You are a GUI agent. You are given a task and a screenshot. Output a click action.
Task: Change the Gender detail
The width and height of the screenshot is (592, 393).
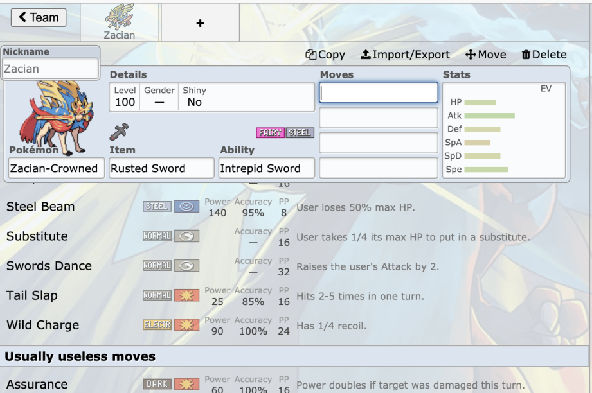tap(159, 97)
